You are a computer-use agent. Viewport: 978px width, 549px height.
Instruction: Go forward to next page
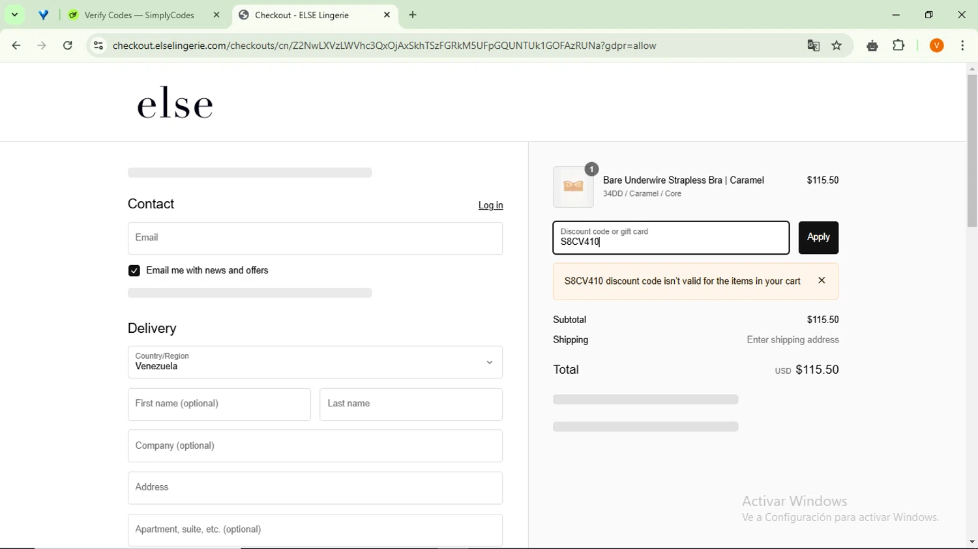point(42,46)
